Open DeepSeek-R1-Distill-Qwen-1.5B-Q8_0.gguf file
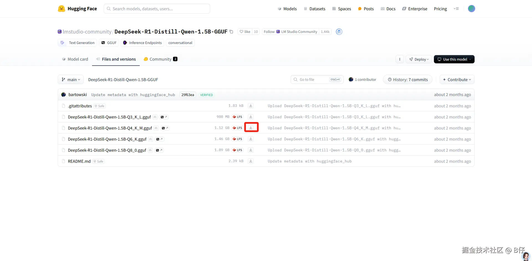 (x=107, y=150)
